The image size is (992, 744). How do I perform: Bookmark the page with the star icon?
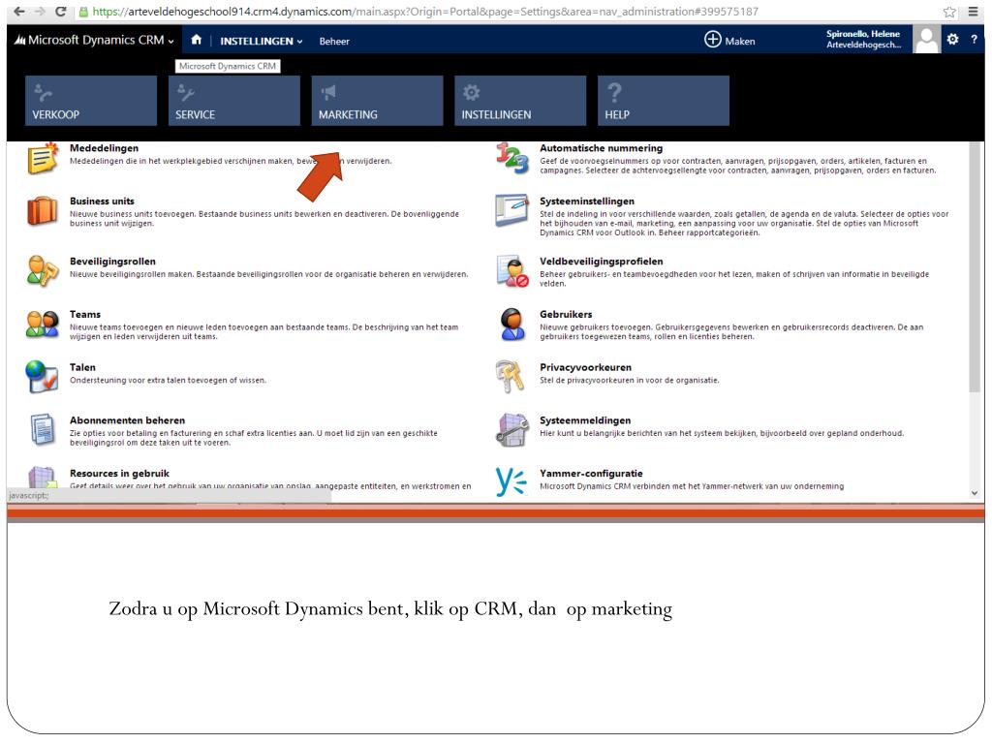click(949, 12)
